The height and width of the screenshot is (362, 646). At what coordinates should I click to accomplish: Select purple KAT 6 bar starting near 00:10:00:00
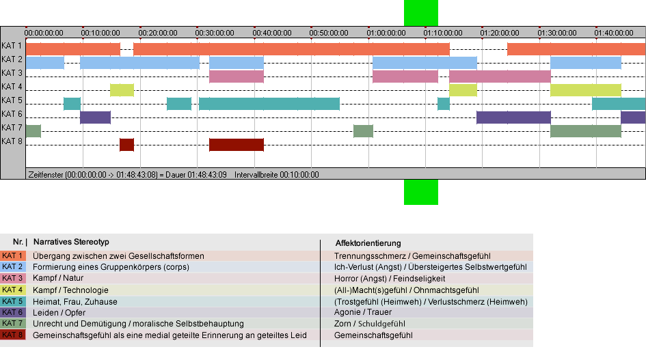click(x=95, y=117)
